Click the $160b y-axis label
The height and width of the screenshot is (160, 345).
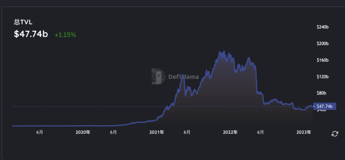tap(323, 60)
